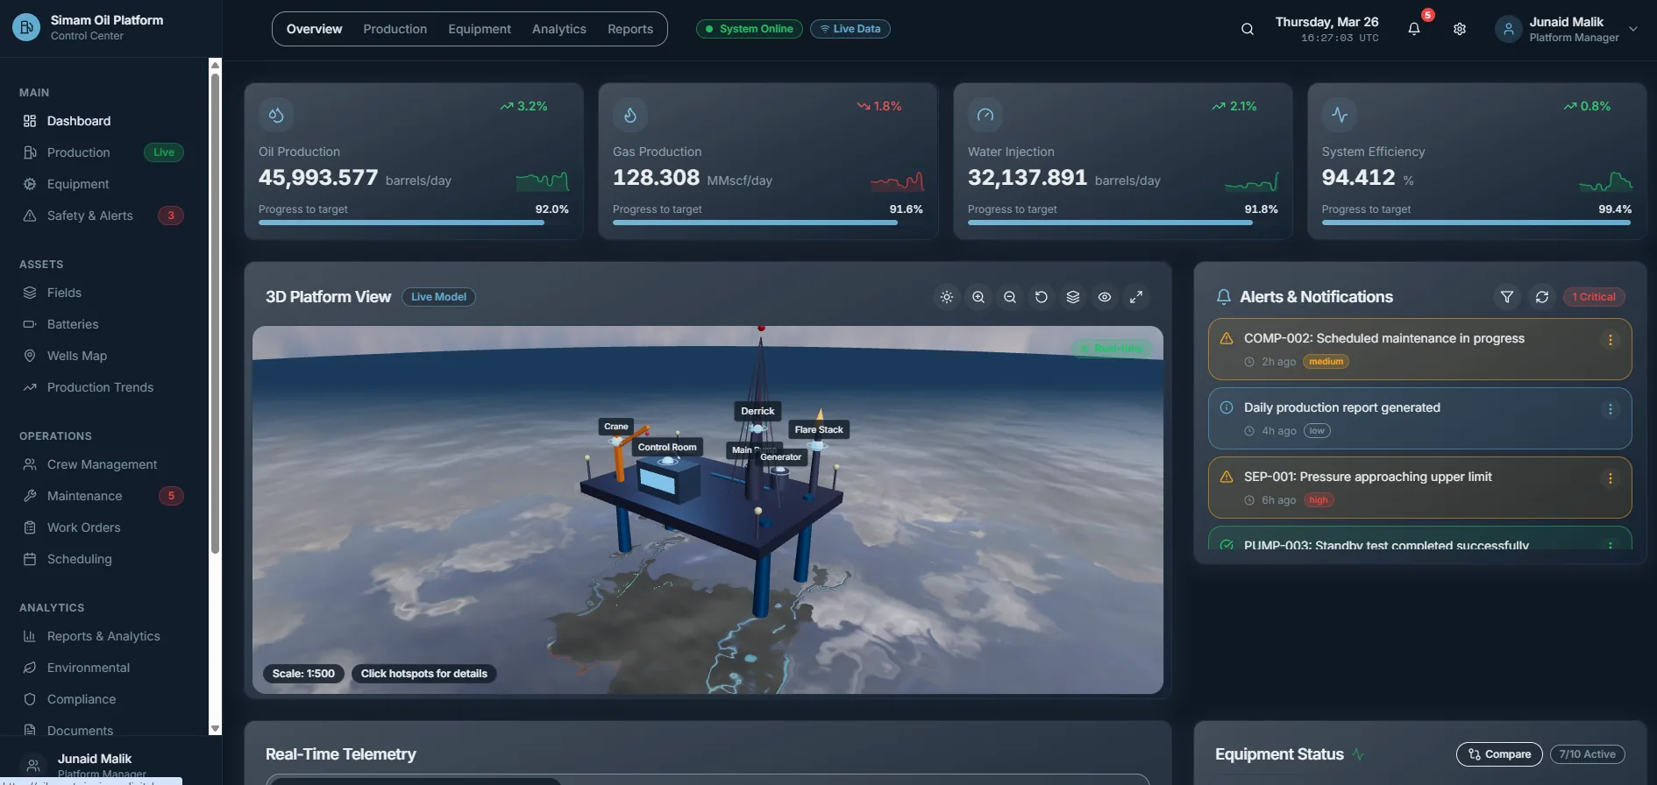This screenshot has height=785, width=1657.
Task: Switch to the Analytics tab
Action: tap(559, 29)
